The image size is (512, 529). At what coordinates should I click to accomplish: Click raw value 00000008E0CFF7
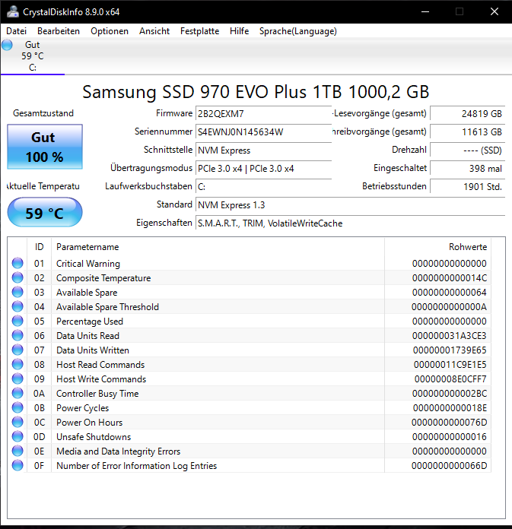point(450,379)
